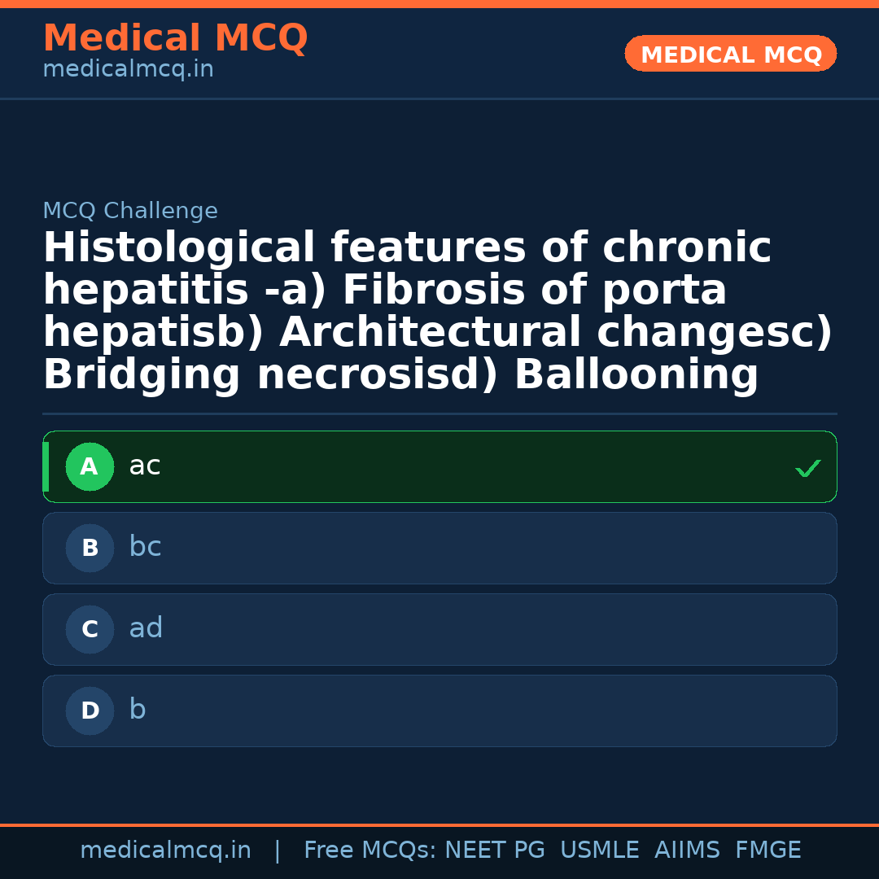Choose answer text "bc"
Image resolution: width=879 pixels, height=879 pixels.
(145, 548)
